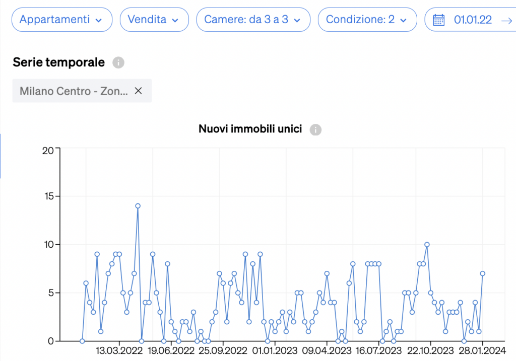
Task: Click the peak data point at value 14
Action: (x=138, y=206)
